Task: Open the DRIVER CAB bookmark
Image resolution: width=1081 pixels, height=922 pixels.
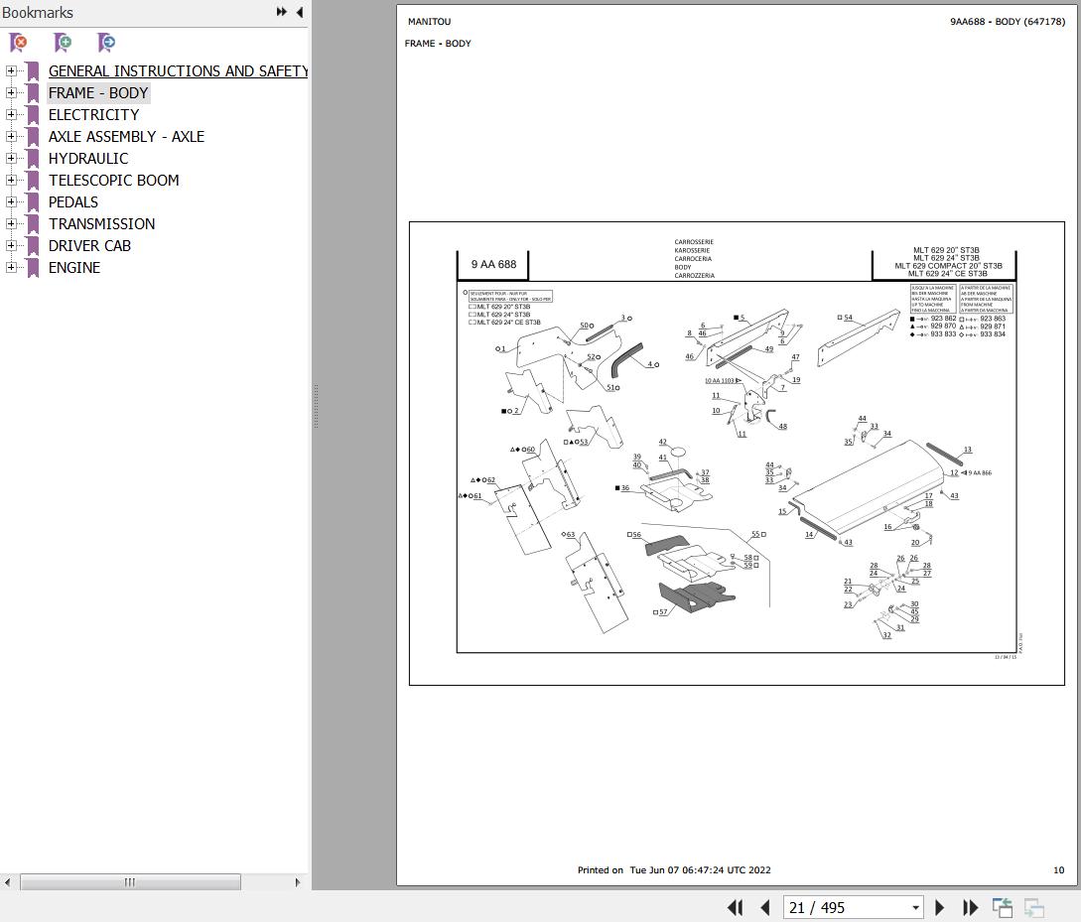Action: click(89, 246)
